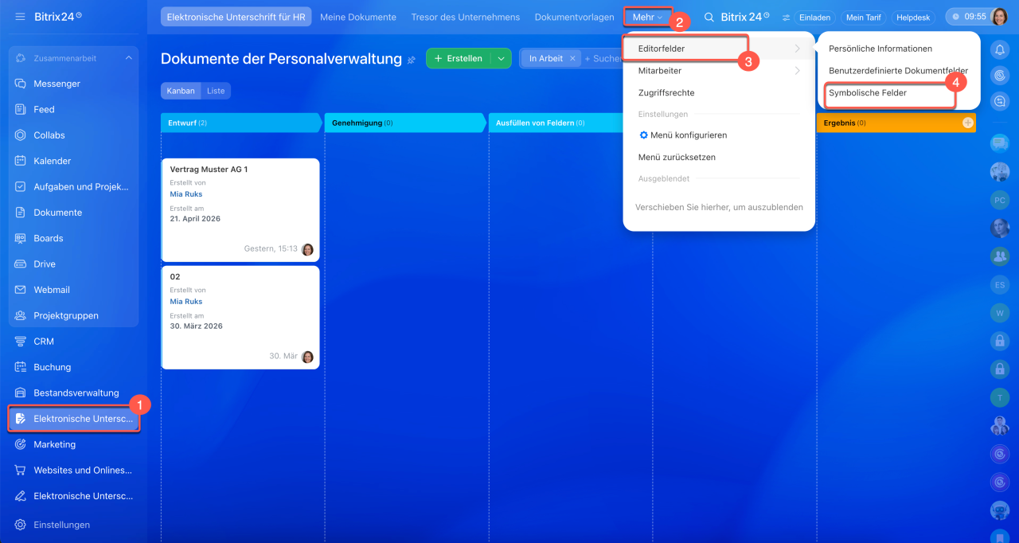Click the green Erstellen button
Image resolution: width=1019 pixels, height=543 pixels.
(459, 58)
